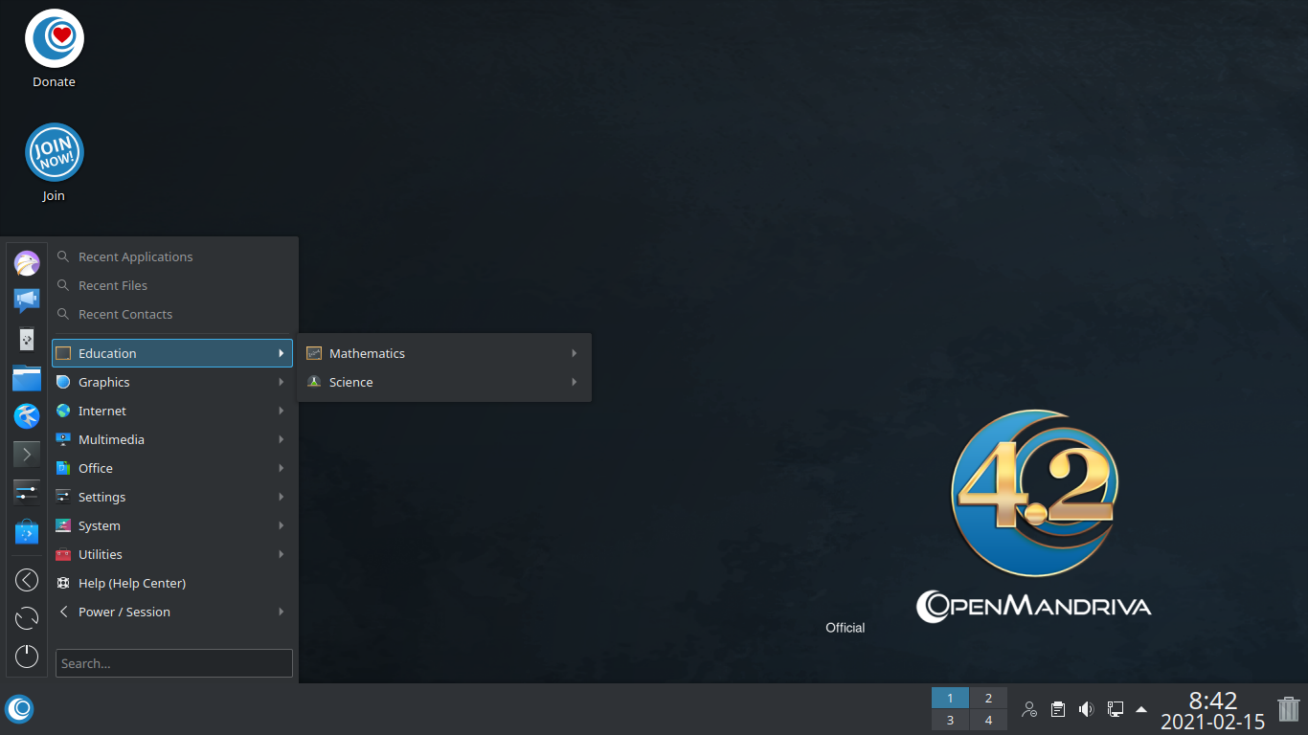Switch to virtual desktop 2
1308x735 pixels.
(988, 698)
